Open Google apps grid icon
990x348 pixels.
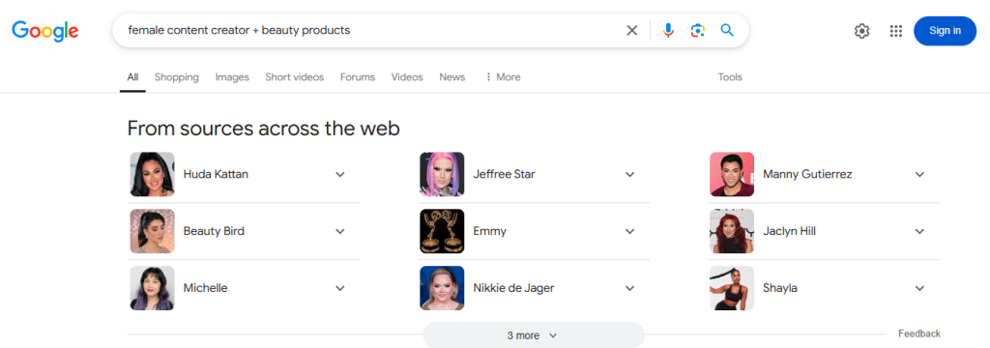[895, 31]
